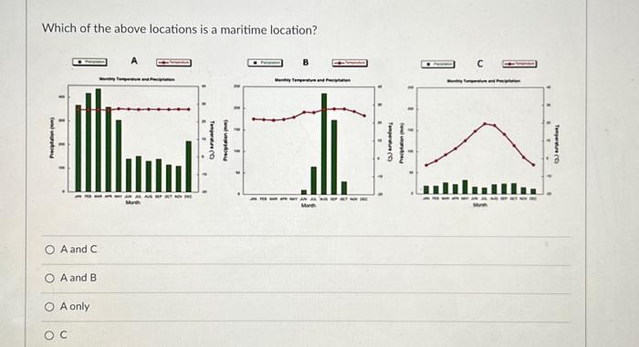
Task: Click the "C" title label above third chart
Action: point(479,64)
